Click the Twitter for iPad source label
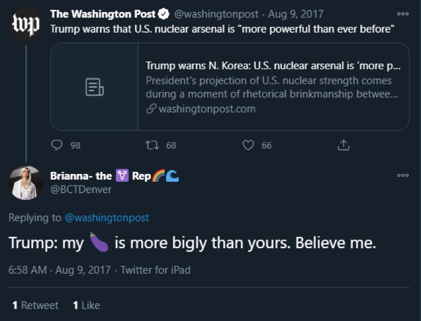 pyautogui.click(x=155, y=270)
